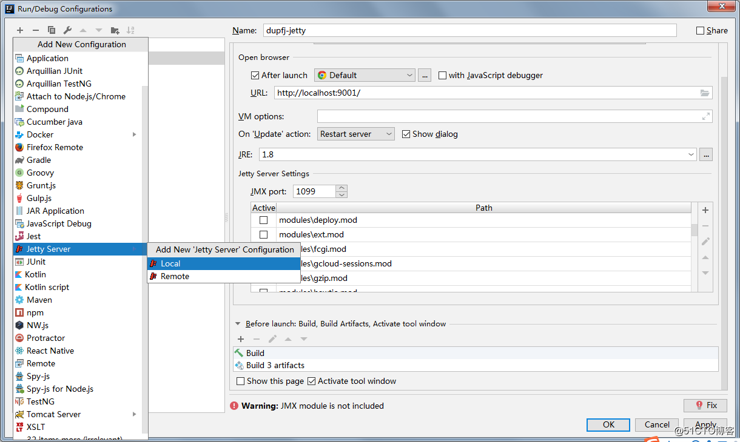740x442 pixels.
Task: Enable with JavaScript debugger checkbox
Action: click(x=442, y=75)
